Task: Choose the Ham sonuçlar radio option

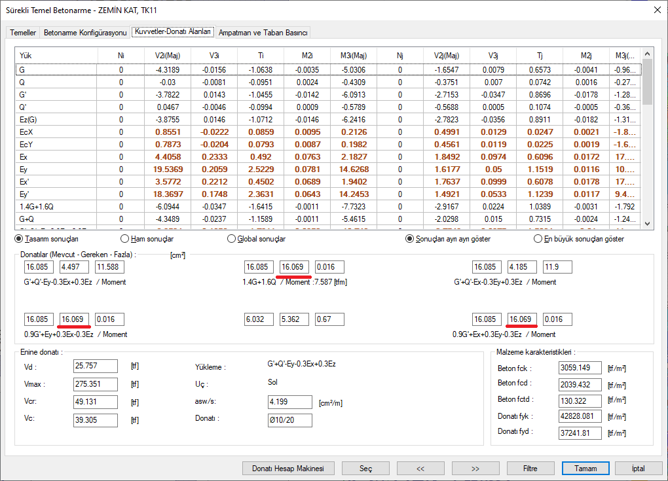Action: (147, 239)
